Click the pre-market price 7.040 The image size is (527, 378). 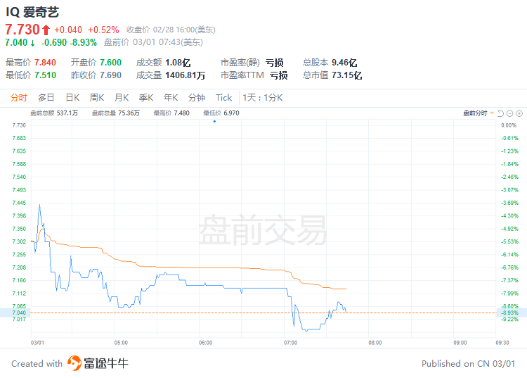[x=16, y=42]
